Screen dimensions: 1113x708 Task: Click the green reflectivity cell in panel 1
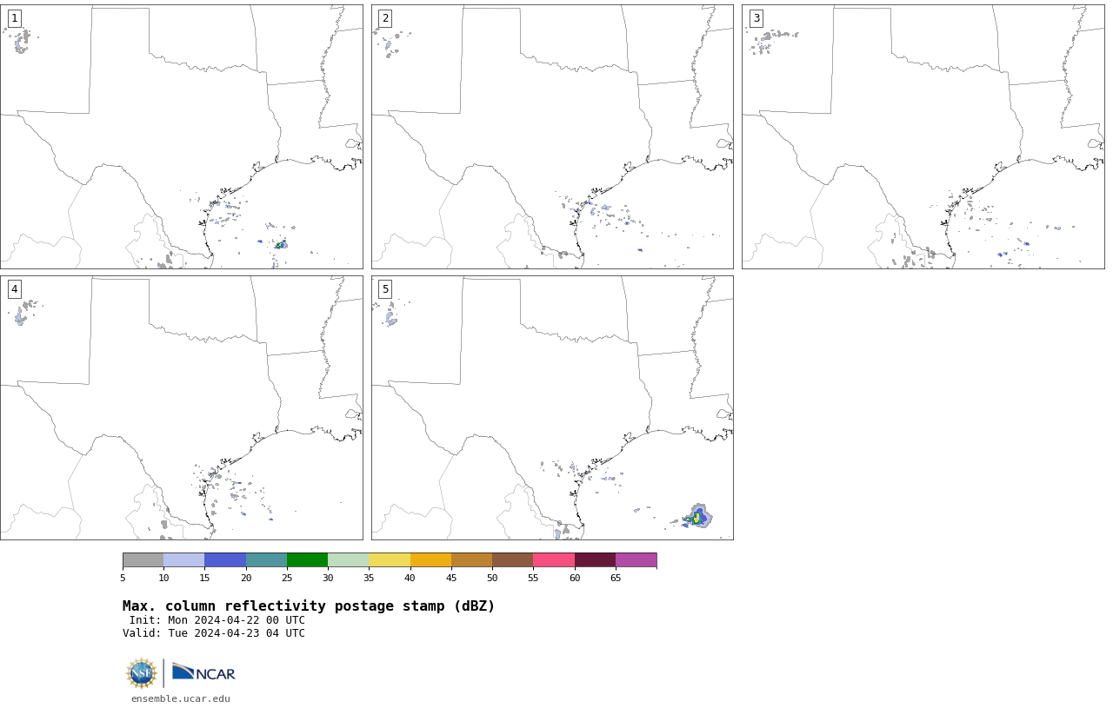[x=280, y=245]
